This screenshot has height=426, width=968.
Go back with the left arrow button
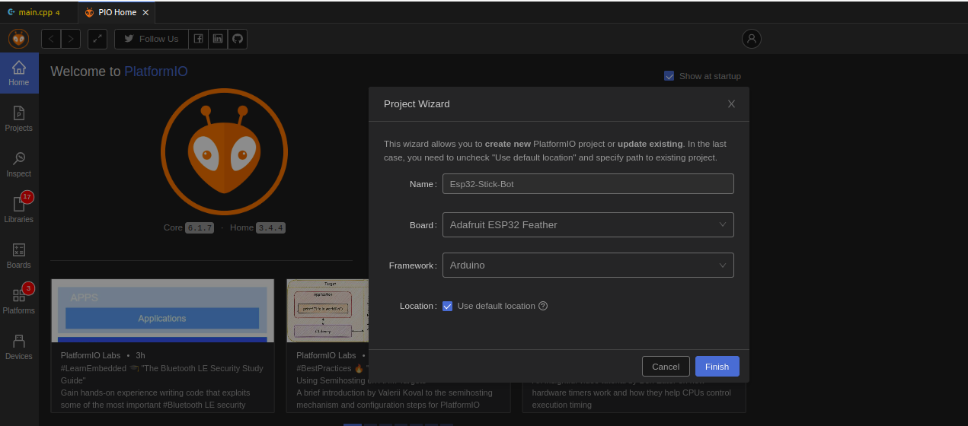(x=51, y=39)
